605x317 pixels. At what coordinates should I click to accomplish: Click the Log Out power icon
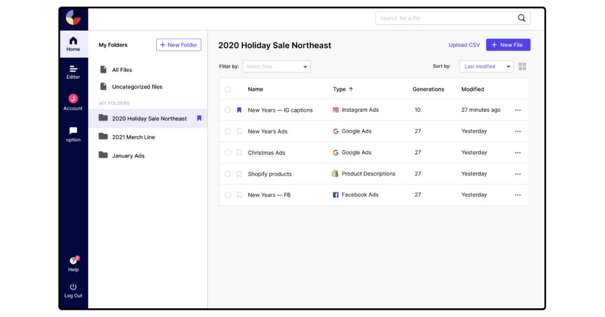73,286
